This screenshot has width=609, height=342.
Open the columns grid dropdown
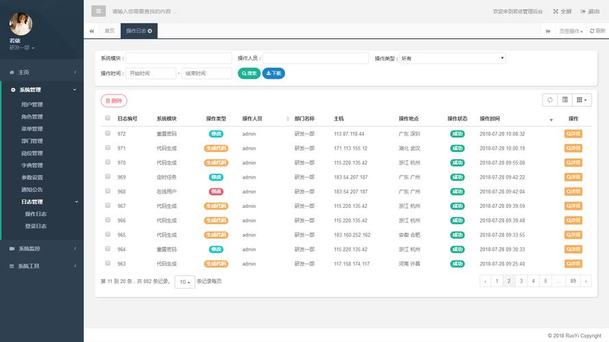tap(582, 100)
